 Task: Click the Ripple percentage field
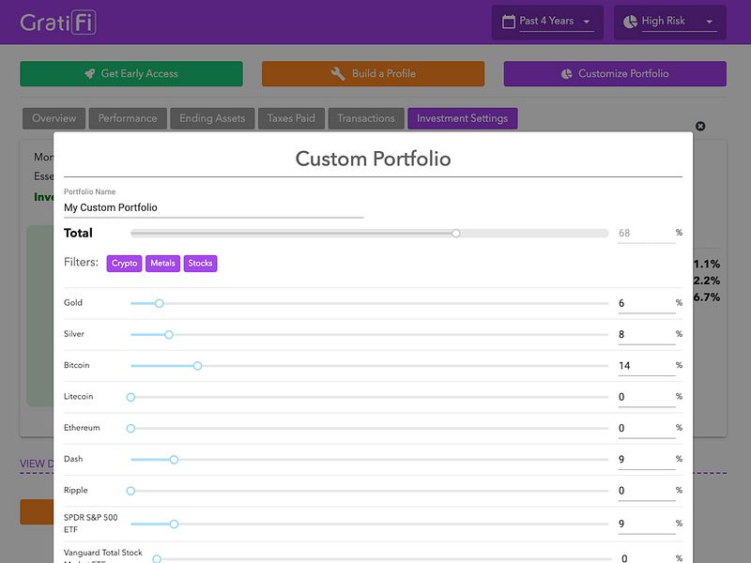click(x=647, y=491)
